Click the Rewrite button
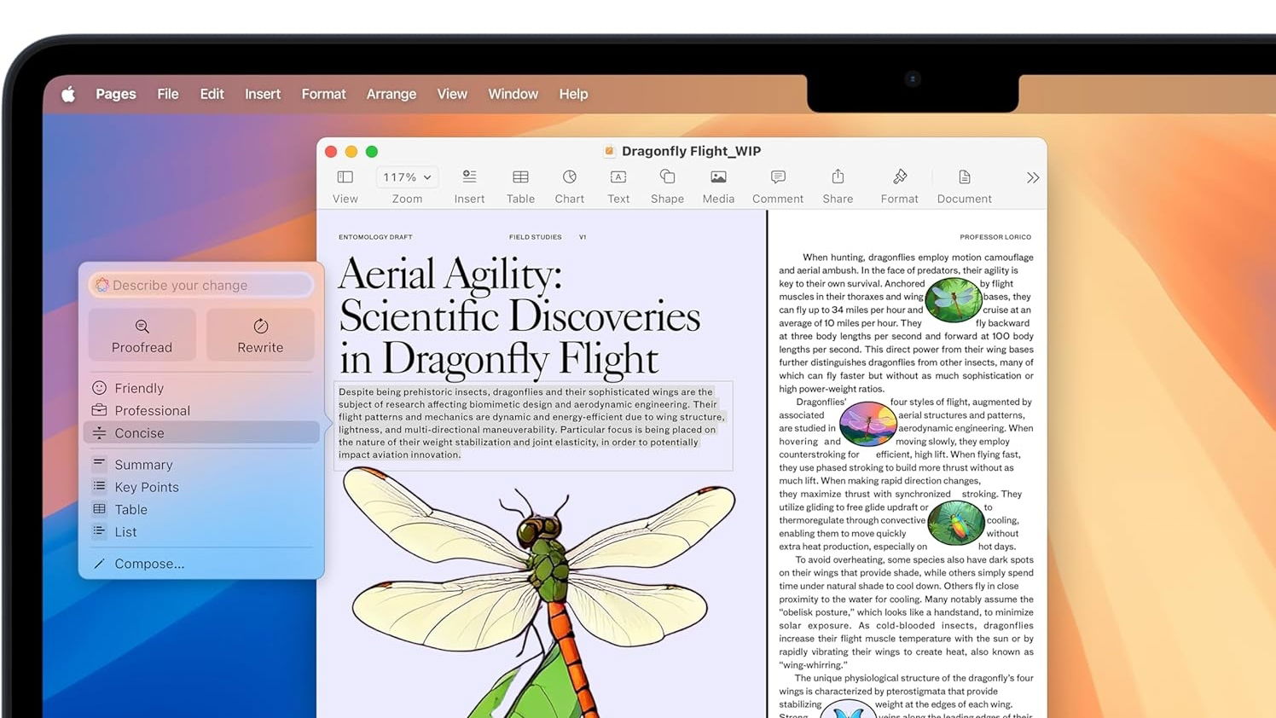 260,335
